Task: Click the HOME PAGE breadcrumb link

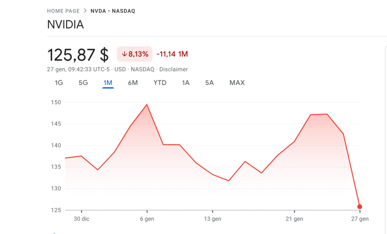Action: [x=63, y=11]
